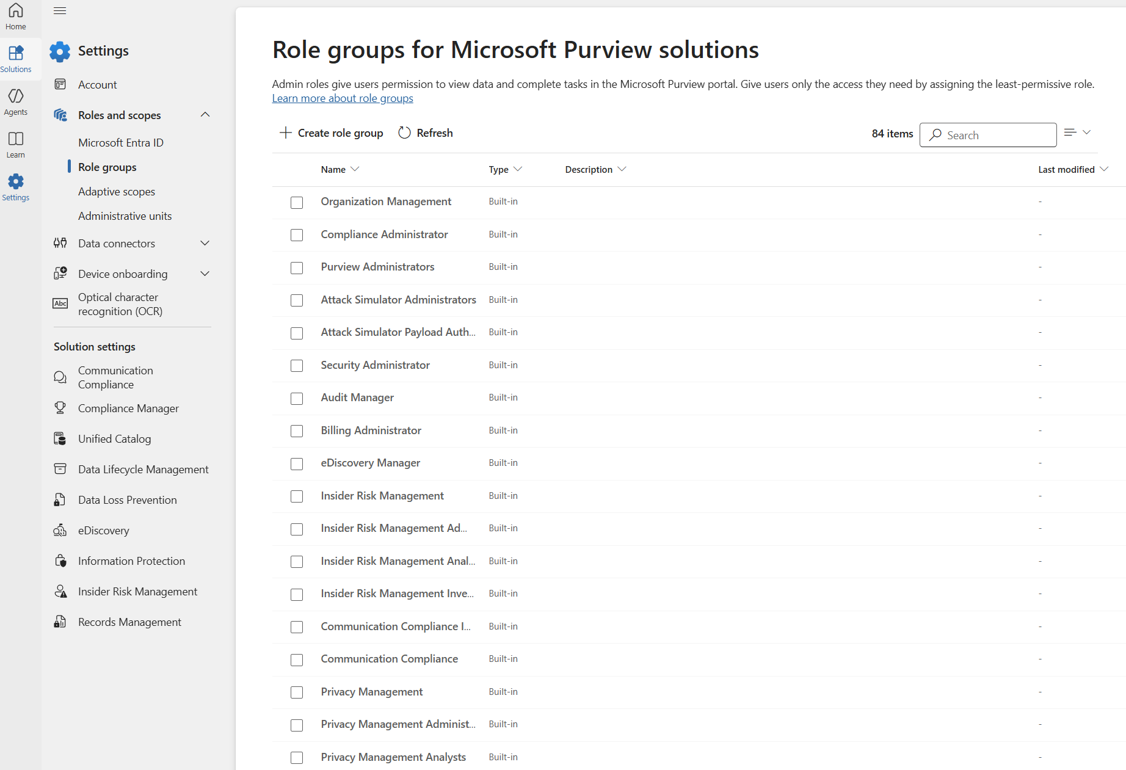Tick the Audit Manager row checkbox
1126x770 pixels.
pos(297,398)
